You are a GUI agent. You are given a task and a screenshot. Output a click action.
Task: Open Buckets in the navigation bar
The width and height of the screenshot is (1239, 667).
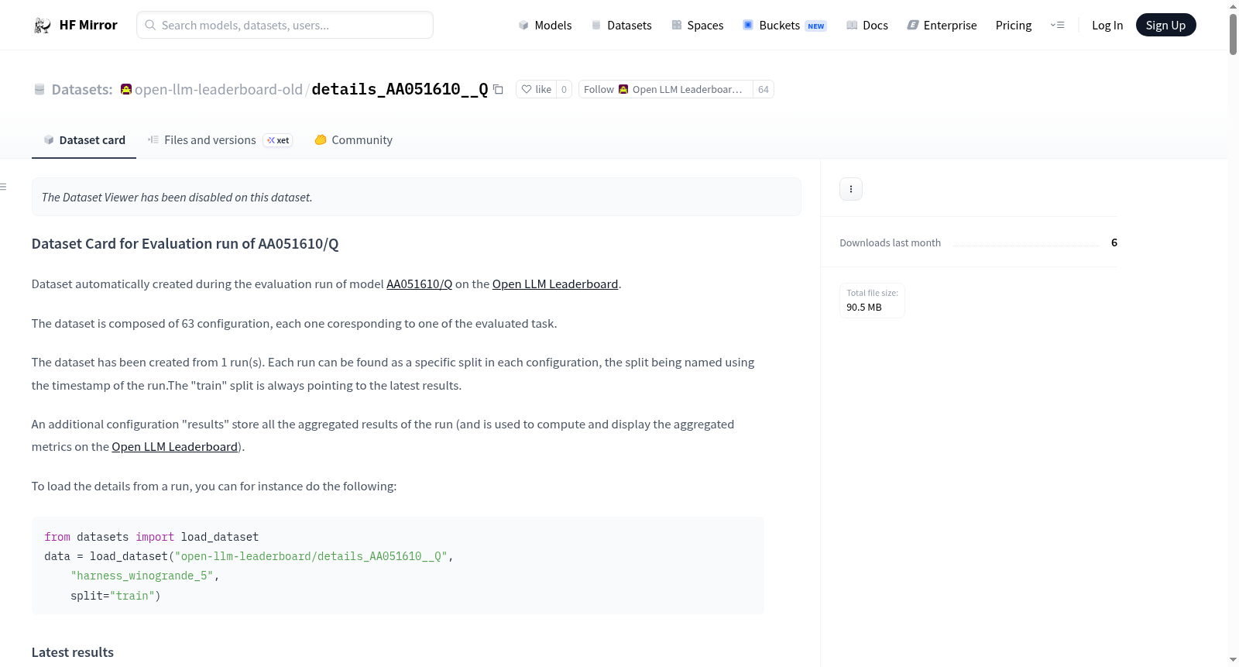coord(784,26)
